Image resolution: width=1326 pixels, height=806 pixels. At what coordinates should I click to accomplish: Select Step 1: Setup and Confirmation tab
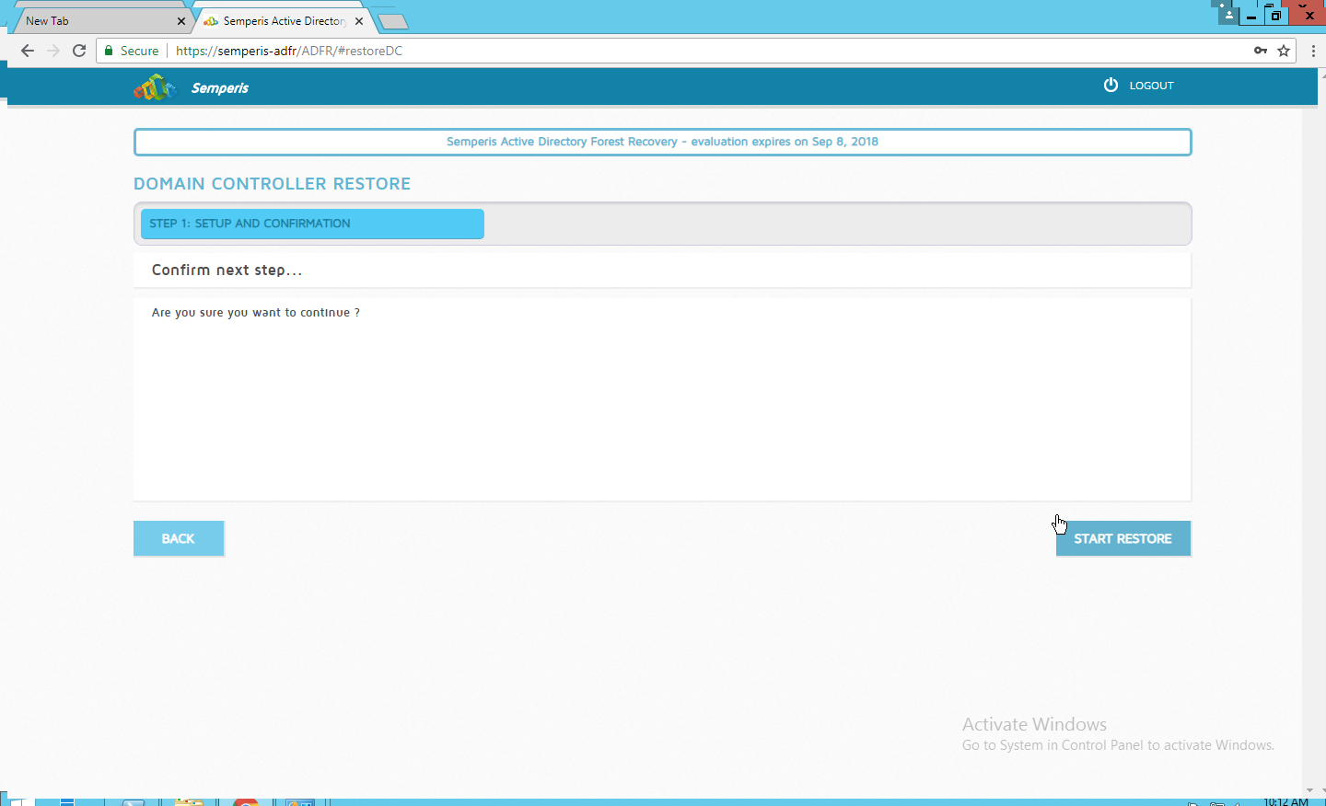[312, 224]
